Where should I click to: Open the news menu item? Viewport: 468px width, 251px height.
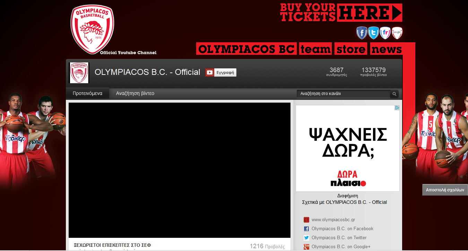tap(387, 49)
